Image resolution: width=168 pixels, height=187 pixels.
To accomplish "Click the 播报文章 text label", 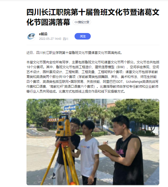I will click(83, 22).
